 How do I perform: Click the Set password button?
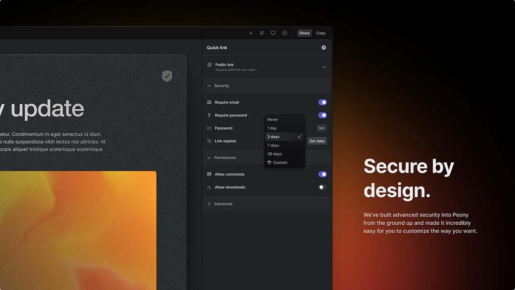pos(321,128)
